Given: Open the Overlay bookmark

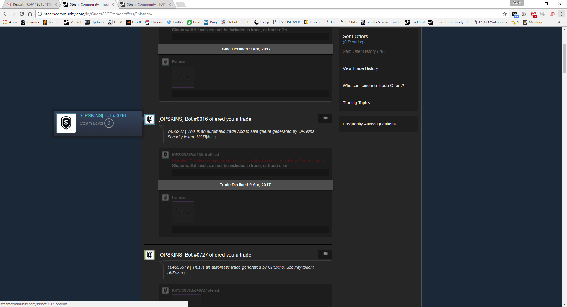Looking at the screenshot, I should pyautogui.click(x=154, y=22).
